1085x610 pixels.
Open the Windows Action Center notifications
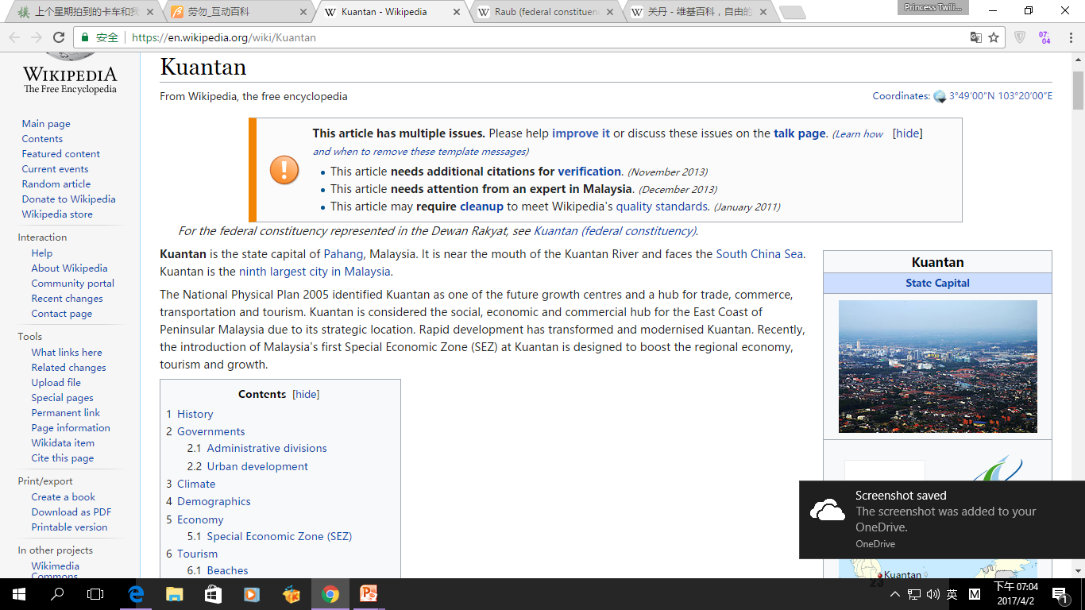1059,594
